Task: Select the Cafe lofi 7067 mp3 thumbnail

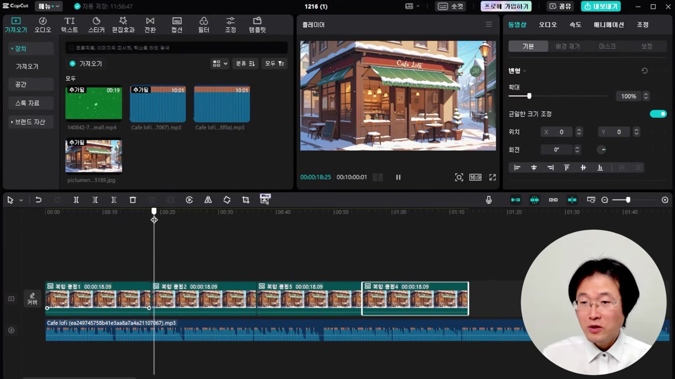Action: (x=158, y=104)
